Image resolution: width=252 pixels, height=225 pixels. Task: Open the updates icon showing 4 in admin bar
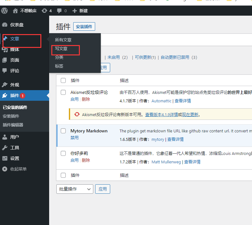(x=44, y=10)
